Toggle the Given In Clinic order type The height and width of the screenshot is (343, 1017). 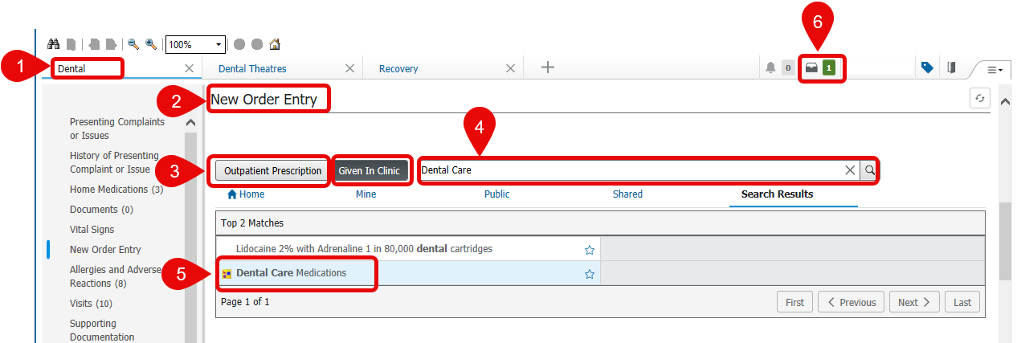(369, 171)
